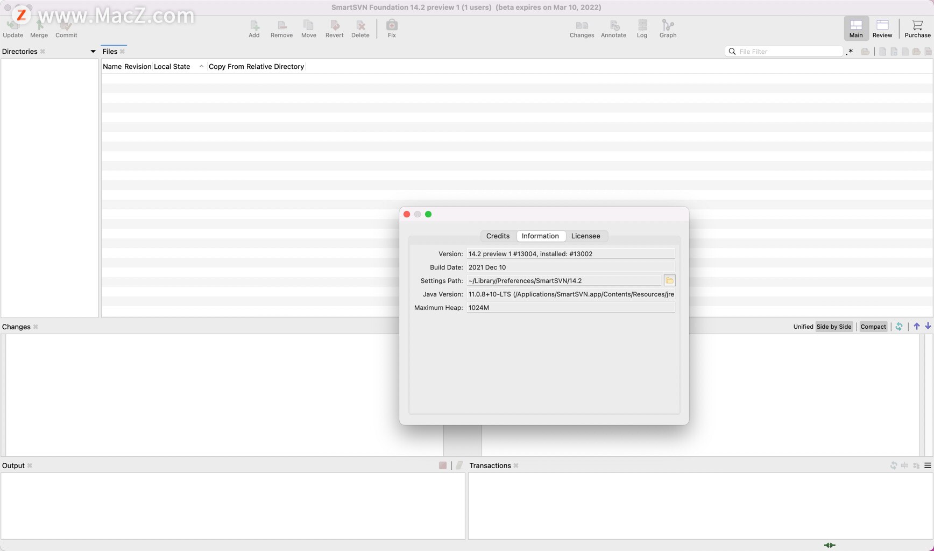Click the Remove toolbar icon
Viewport: 934px width, 551px height.
coord(281,29)
